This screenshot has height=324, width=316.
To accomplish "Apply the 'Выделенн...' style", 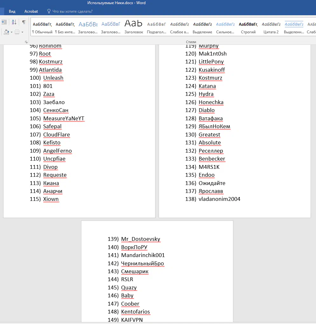I will pos(294,27).
